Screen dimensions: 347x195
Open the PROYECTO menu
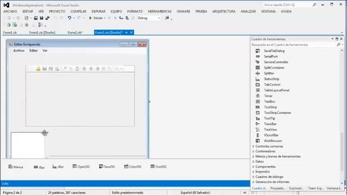tap(57, 11)
